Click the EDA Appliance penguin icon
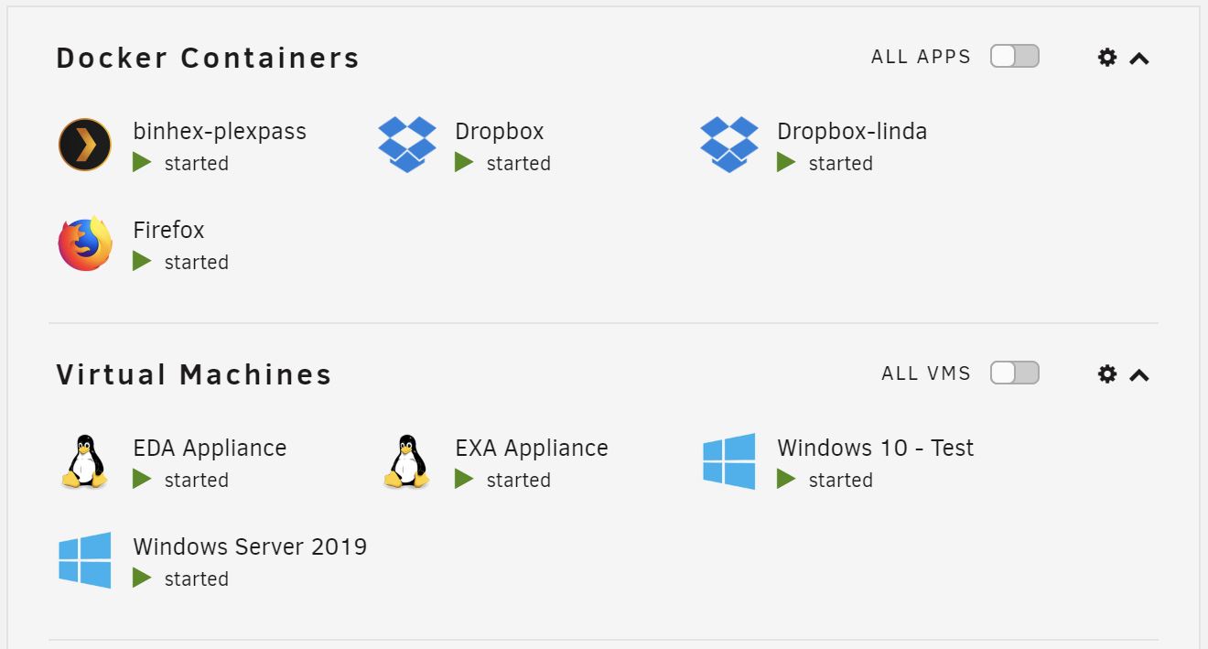Screen dimensions: 1208x649 click(x=84, y=461)
